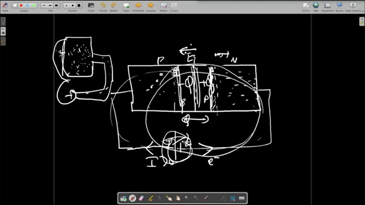
Task: Select the yellow Highlighter tool
Action: [151, 198]
